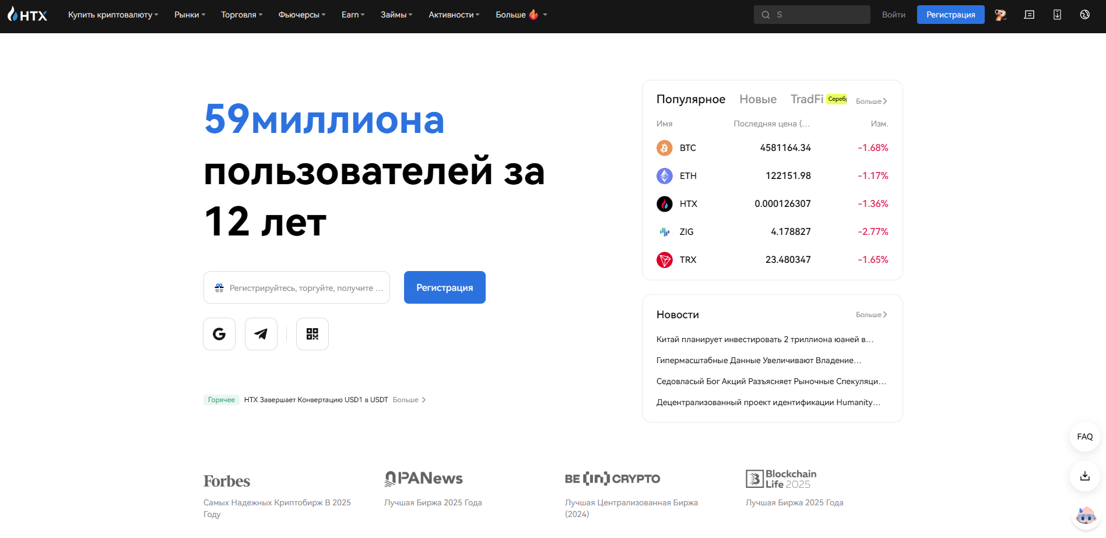Expand the Торговля dropdown
Screen dimensions: 1106x538
coord(241,15)
